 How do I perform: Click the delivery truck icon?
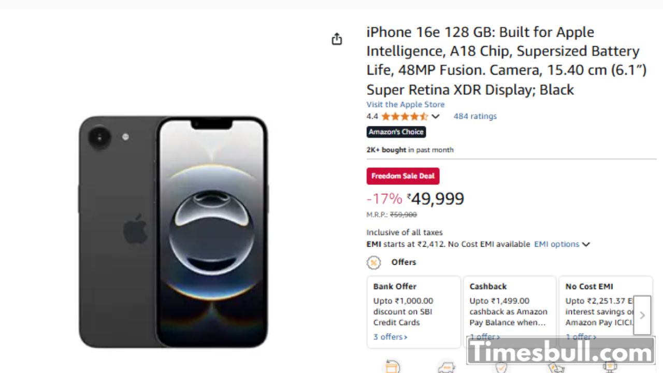[446, 368]
